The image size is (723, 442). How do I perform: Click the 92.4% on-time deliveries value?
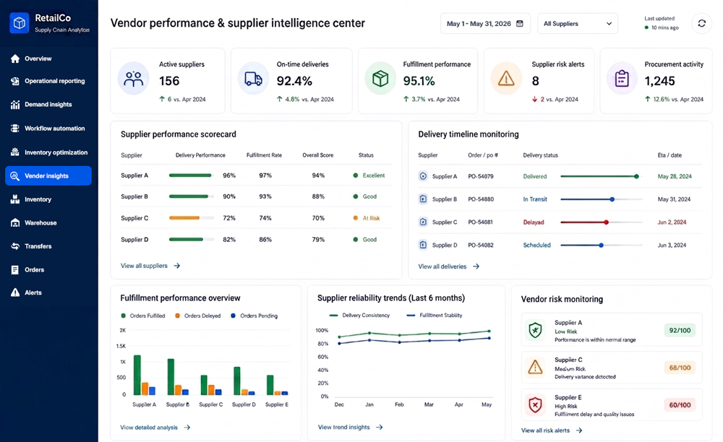294,81
